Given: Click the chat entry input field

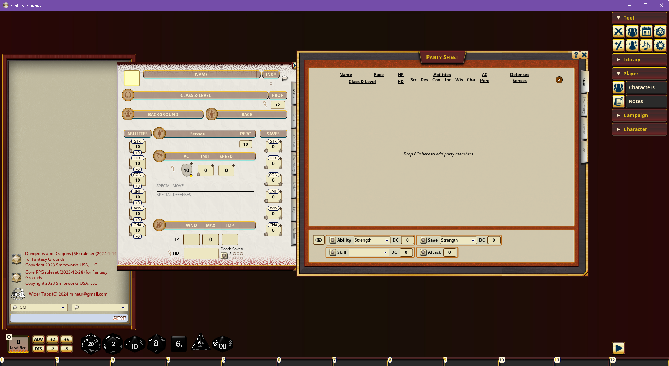Looking at the screenshot, I should 69,318.
